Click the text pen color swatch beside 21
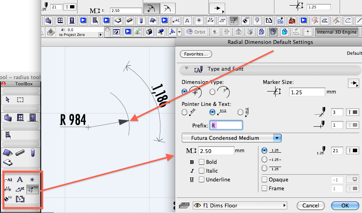Screen dimensions: 362x213 pos(353,150)
